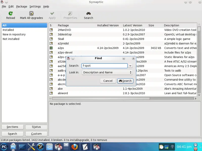The image size is (202, 151).
Task: Toggle status box for a2ps-devel package
Action: pyautogui.click(x=51, y=53)
